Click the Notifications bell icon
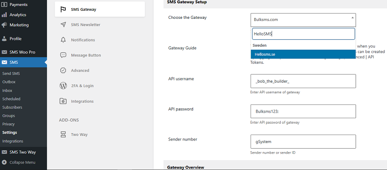 tap(63, 40)
